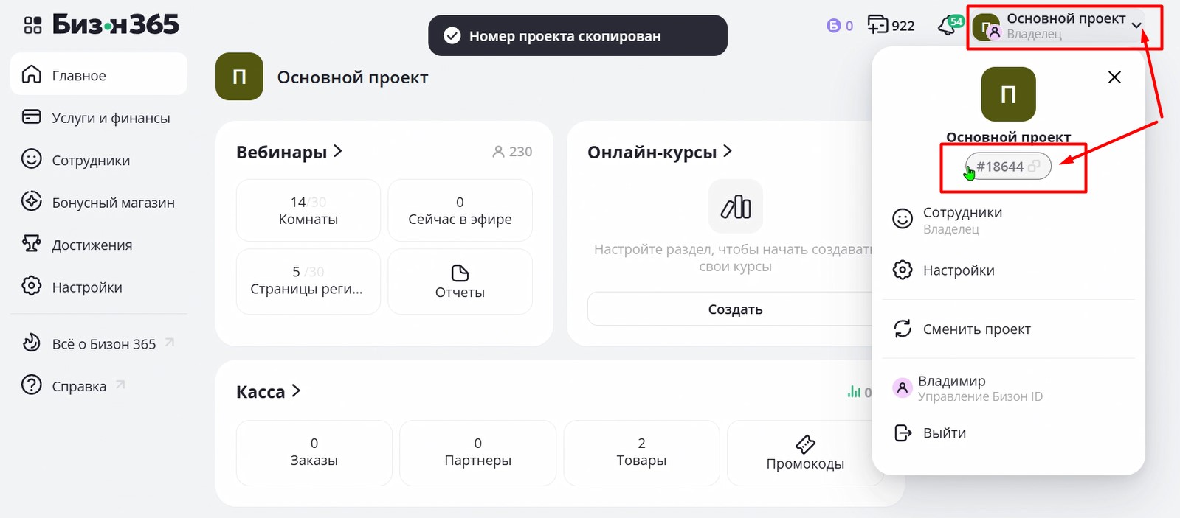The image size is (1180, 518).
Task: Open the Справка external link
Action: click(x=80, y=386)
